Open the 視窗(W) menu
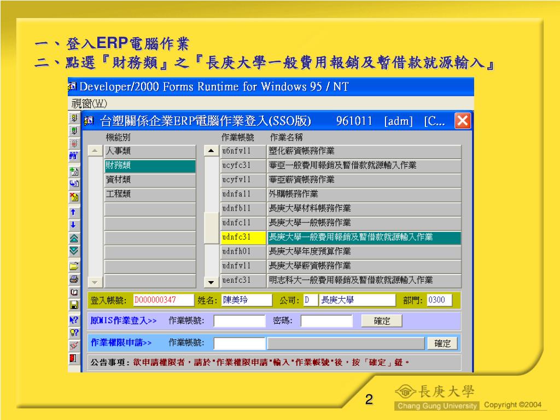Viewport: 560px width, 420px height. (89, 103)
